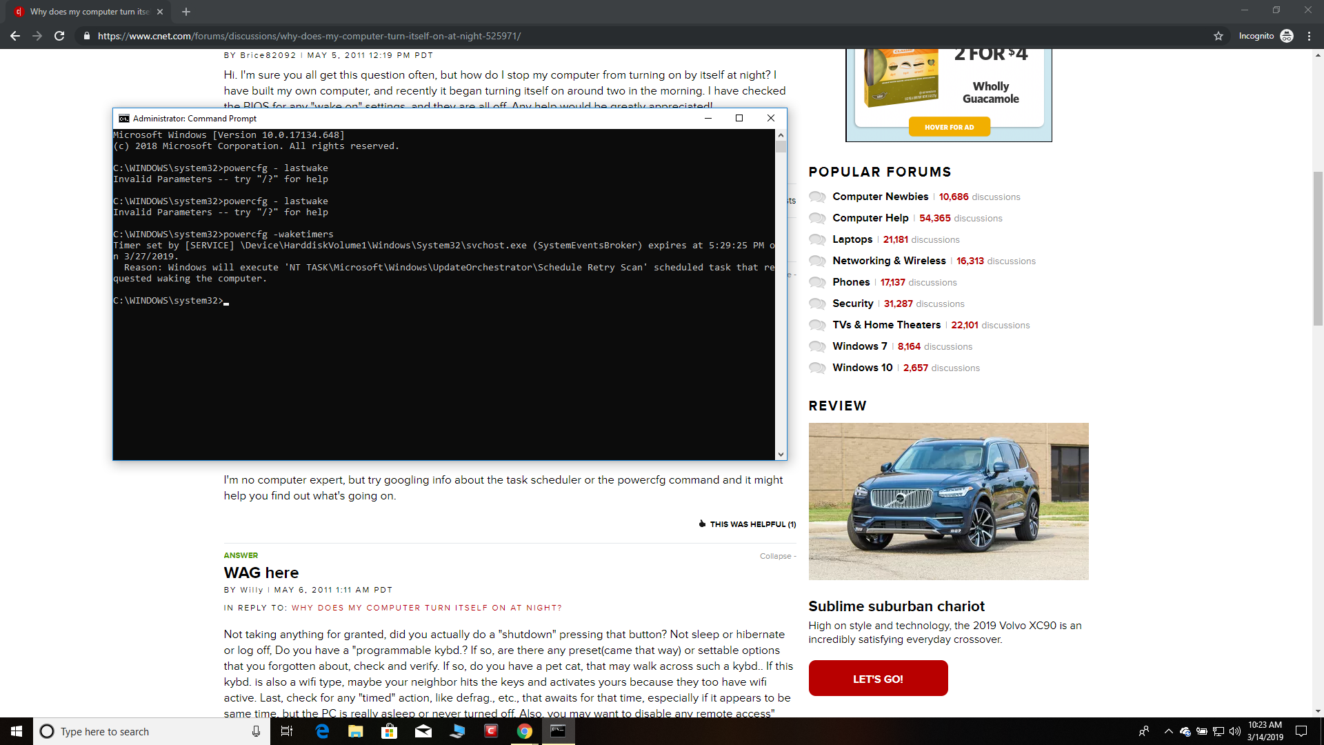Click the browser forward arrow

click(x=37, y=36)
